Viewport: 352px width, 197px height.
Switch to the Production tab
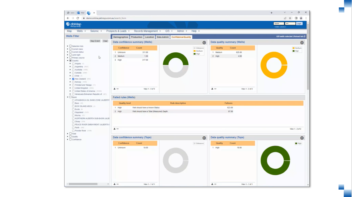pos(136,37)
